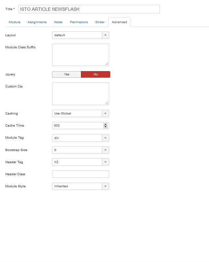Image resolution: width=209 pixels, height=262 pixels.
Task: Click the Layout label
Action: pyautogui.click(x=10, y=35)
